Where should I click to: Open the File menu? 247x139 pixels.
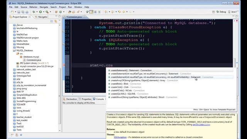[x=10, y=7]
